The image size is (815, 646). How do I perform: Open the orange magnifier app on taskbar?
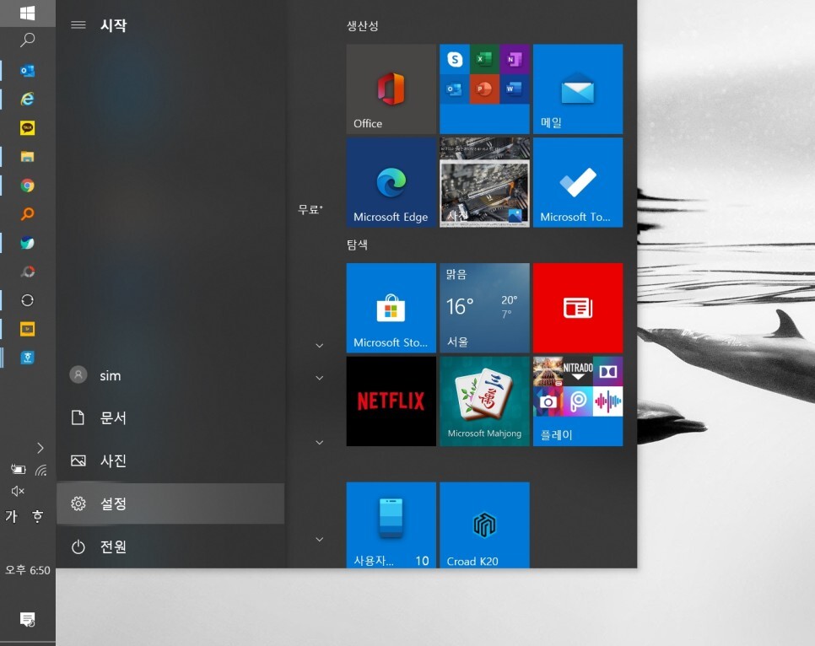[x=27, y=214]
